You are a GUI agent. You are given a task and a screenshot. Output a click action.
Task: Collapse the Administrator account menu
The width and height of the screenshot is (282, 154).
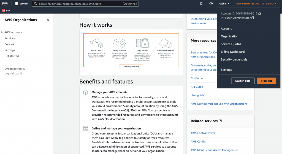(x=256, y=4)
